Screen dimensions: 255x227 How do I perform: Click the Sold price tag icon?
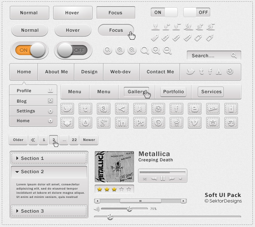176,38
